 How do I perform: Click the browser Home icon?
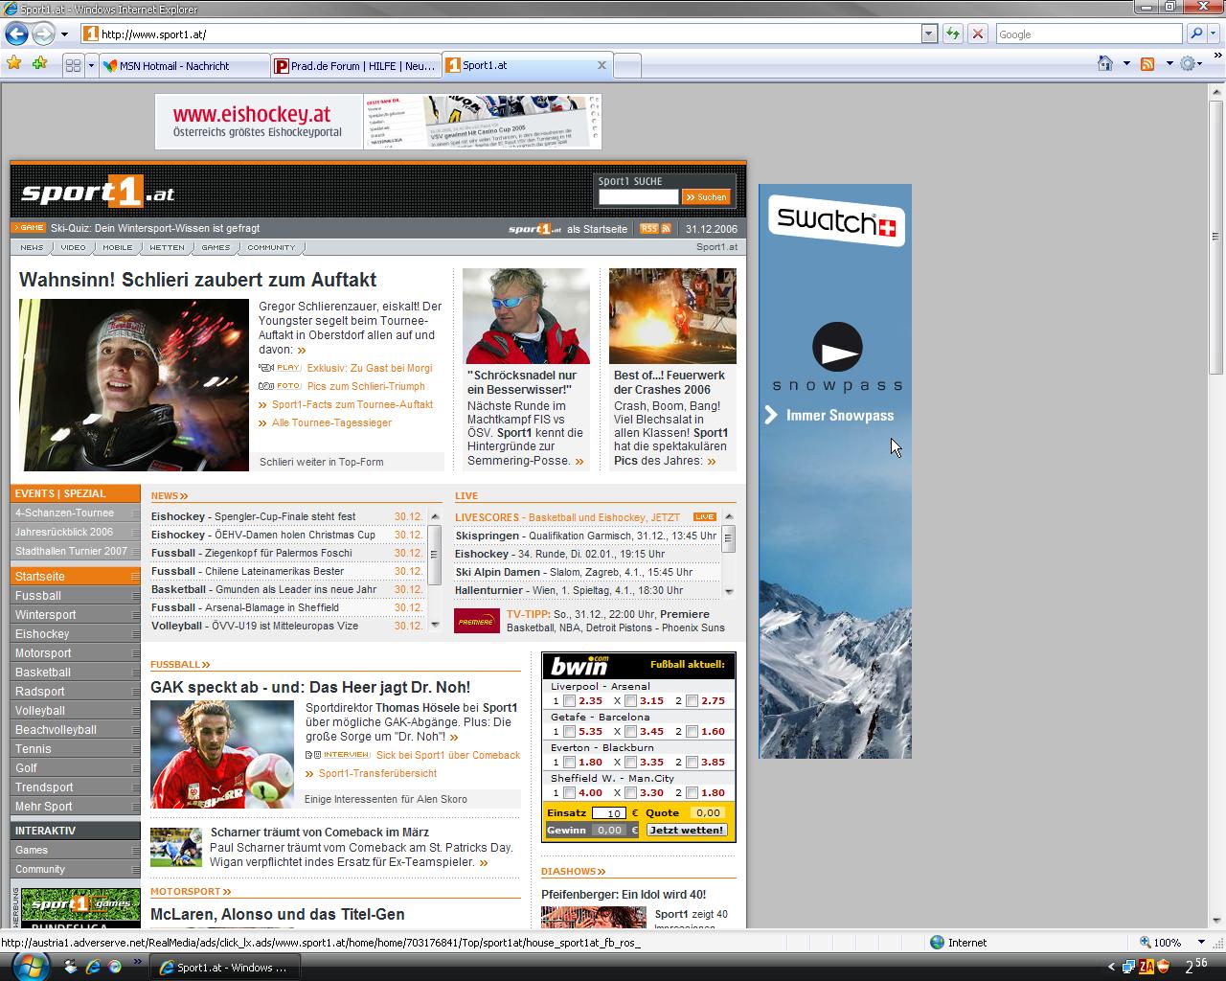1104,63
